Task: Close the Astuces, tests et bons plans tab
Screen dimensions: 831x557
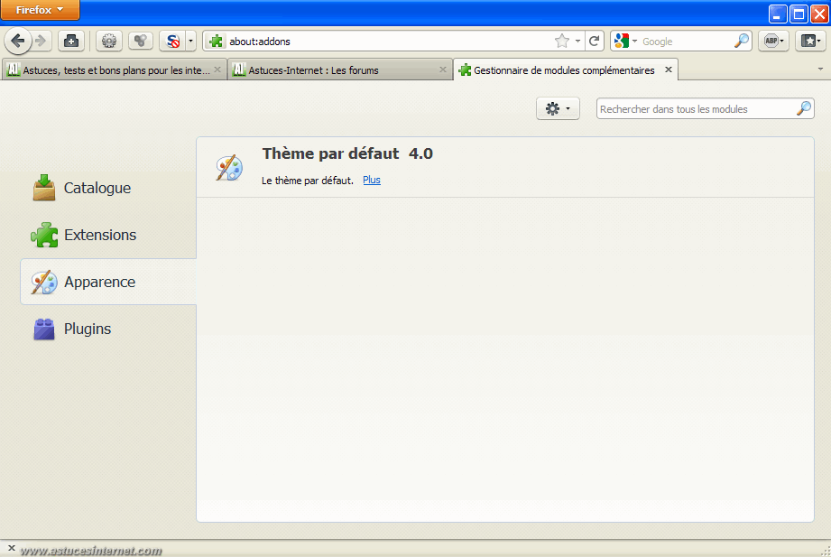Action: 217,70
